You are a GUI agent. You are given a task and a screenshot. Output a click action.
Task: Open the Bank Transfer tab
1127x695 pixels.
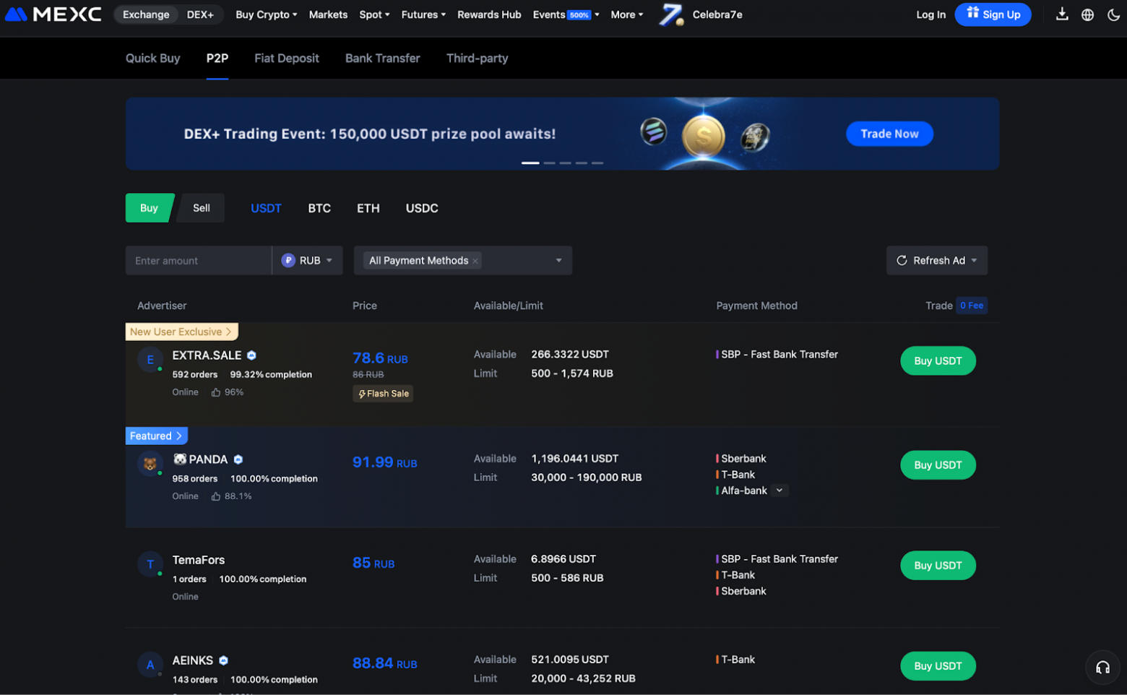point(382,59)
